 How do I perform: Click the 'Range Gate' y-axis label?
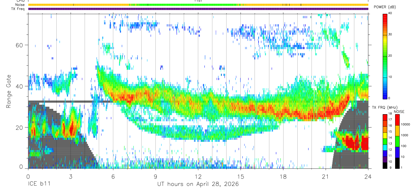[9, 91]
